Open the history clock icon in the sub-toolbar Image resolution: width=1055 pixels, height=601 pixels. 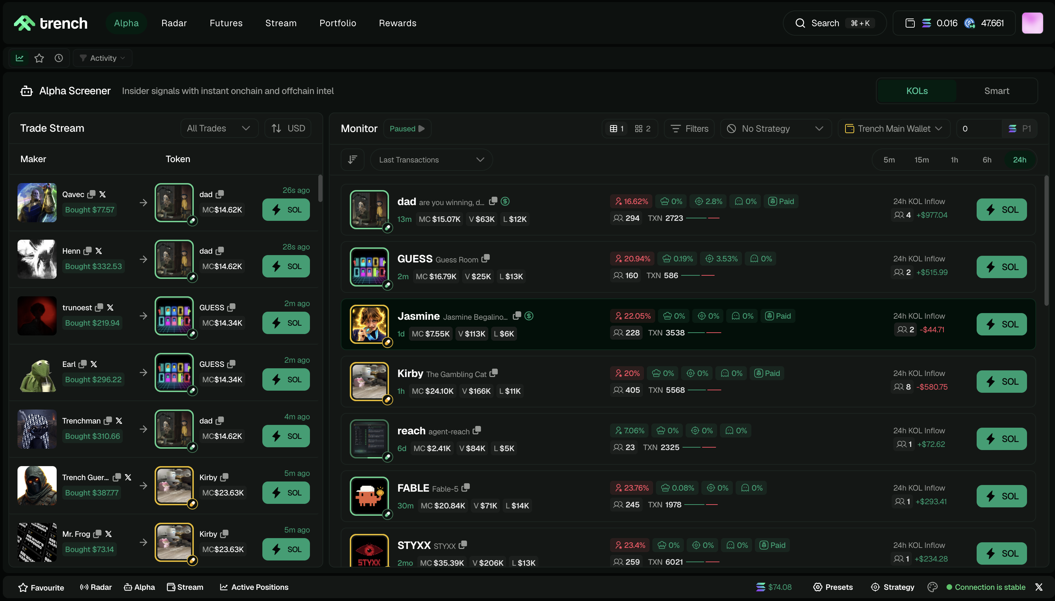click(59, 58)
